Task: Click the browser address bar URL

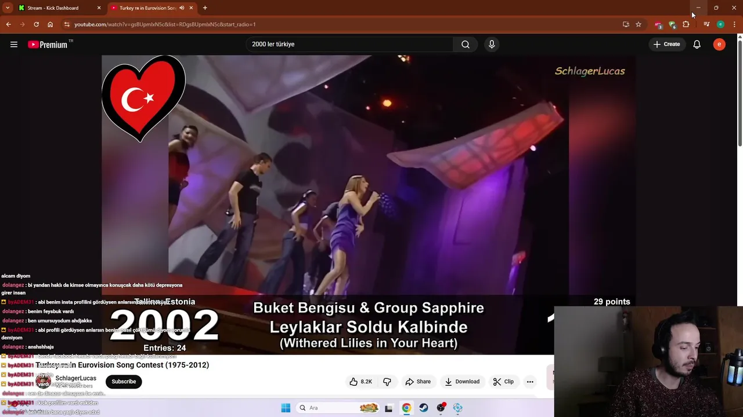Action: (165, 24)
